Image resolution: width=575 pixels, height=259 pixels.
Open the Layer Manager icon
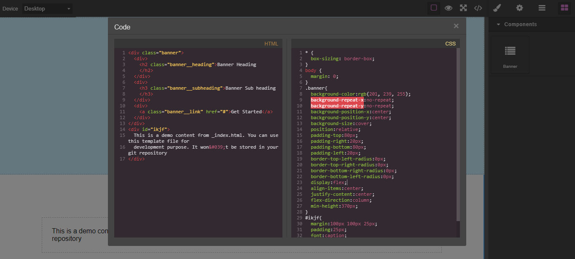(x=542, y=8)
